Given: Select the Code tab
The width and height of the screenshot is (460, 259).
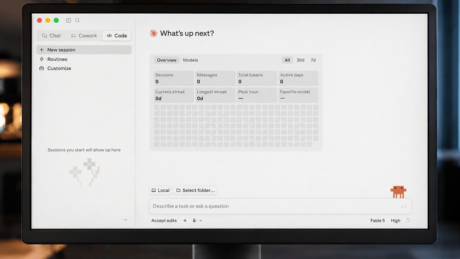Looking at the screenshot, I should coord(117,36).
